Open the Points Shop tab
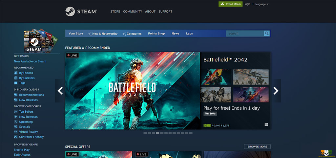Screen dimensions: 336x158 157,34
